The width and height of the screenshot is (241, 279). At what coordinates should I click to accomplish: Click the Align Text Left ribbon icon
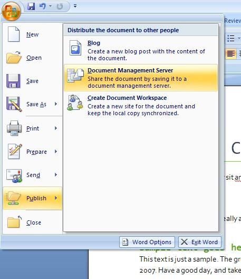(x=231, y=53)
